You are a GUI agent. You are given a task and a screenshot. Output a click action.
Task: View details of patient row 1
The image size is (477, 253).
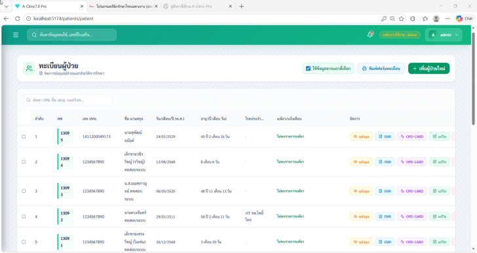click(361, 137)
